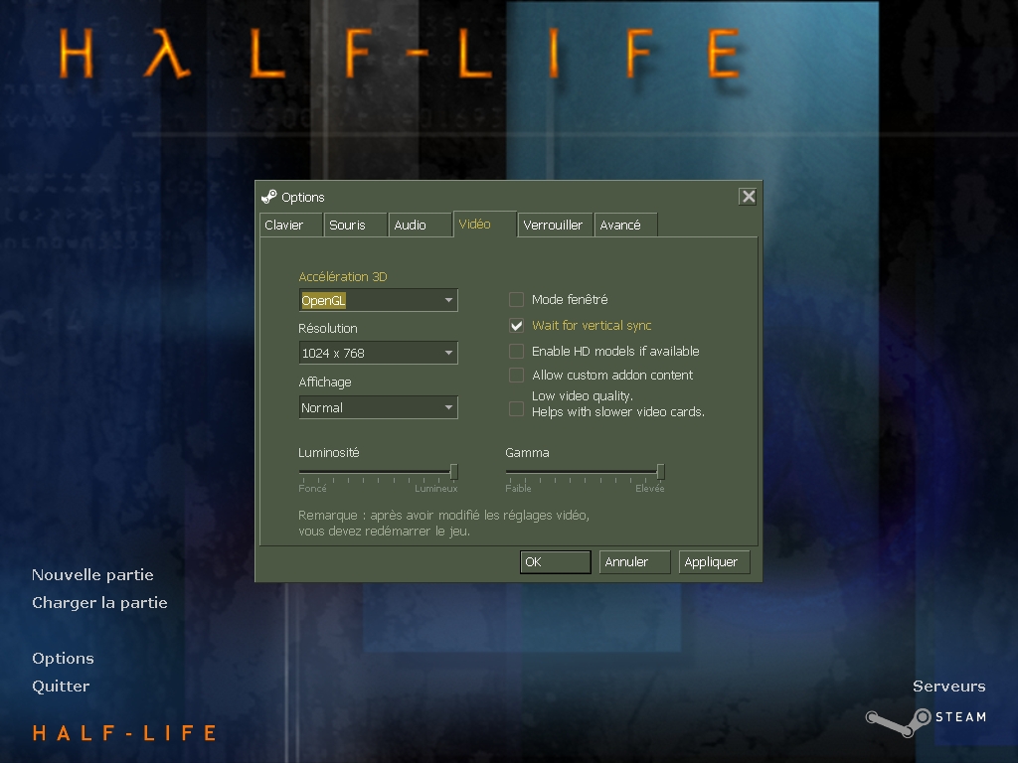Uncheck Wait for vertical sync
Screen dimensions: 1018x763
point(516,326)
